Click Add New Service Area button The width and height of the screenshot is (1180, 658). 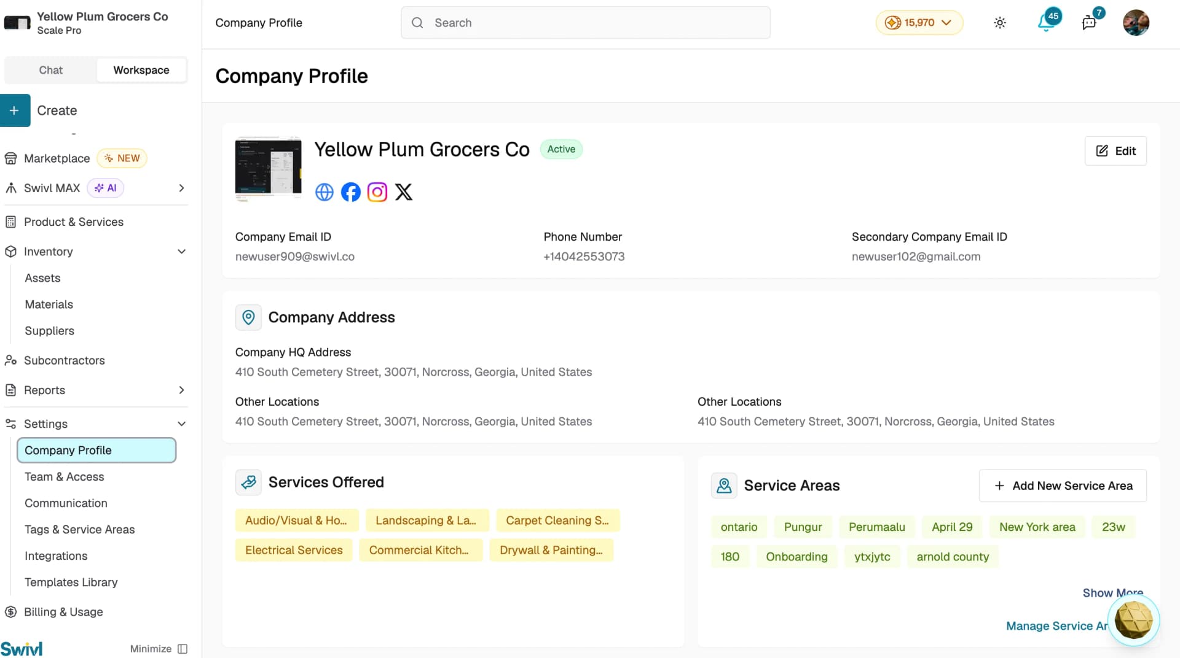pyautogui.click(x=1063, y=486)
